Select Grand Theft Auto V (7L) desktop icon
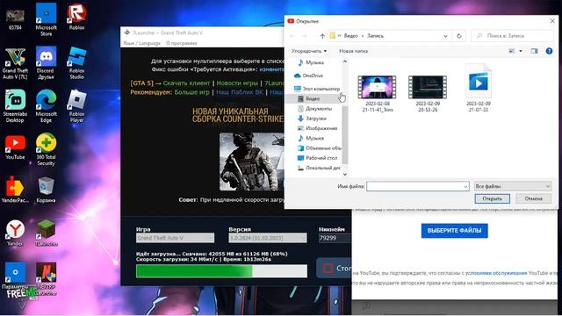562x316 pixels. click(15, 64)
